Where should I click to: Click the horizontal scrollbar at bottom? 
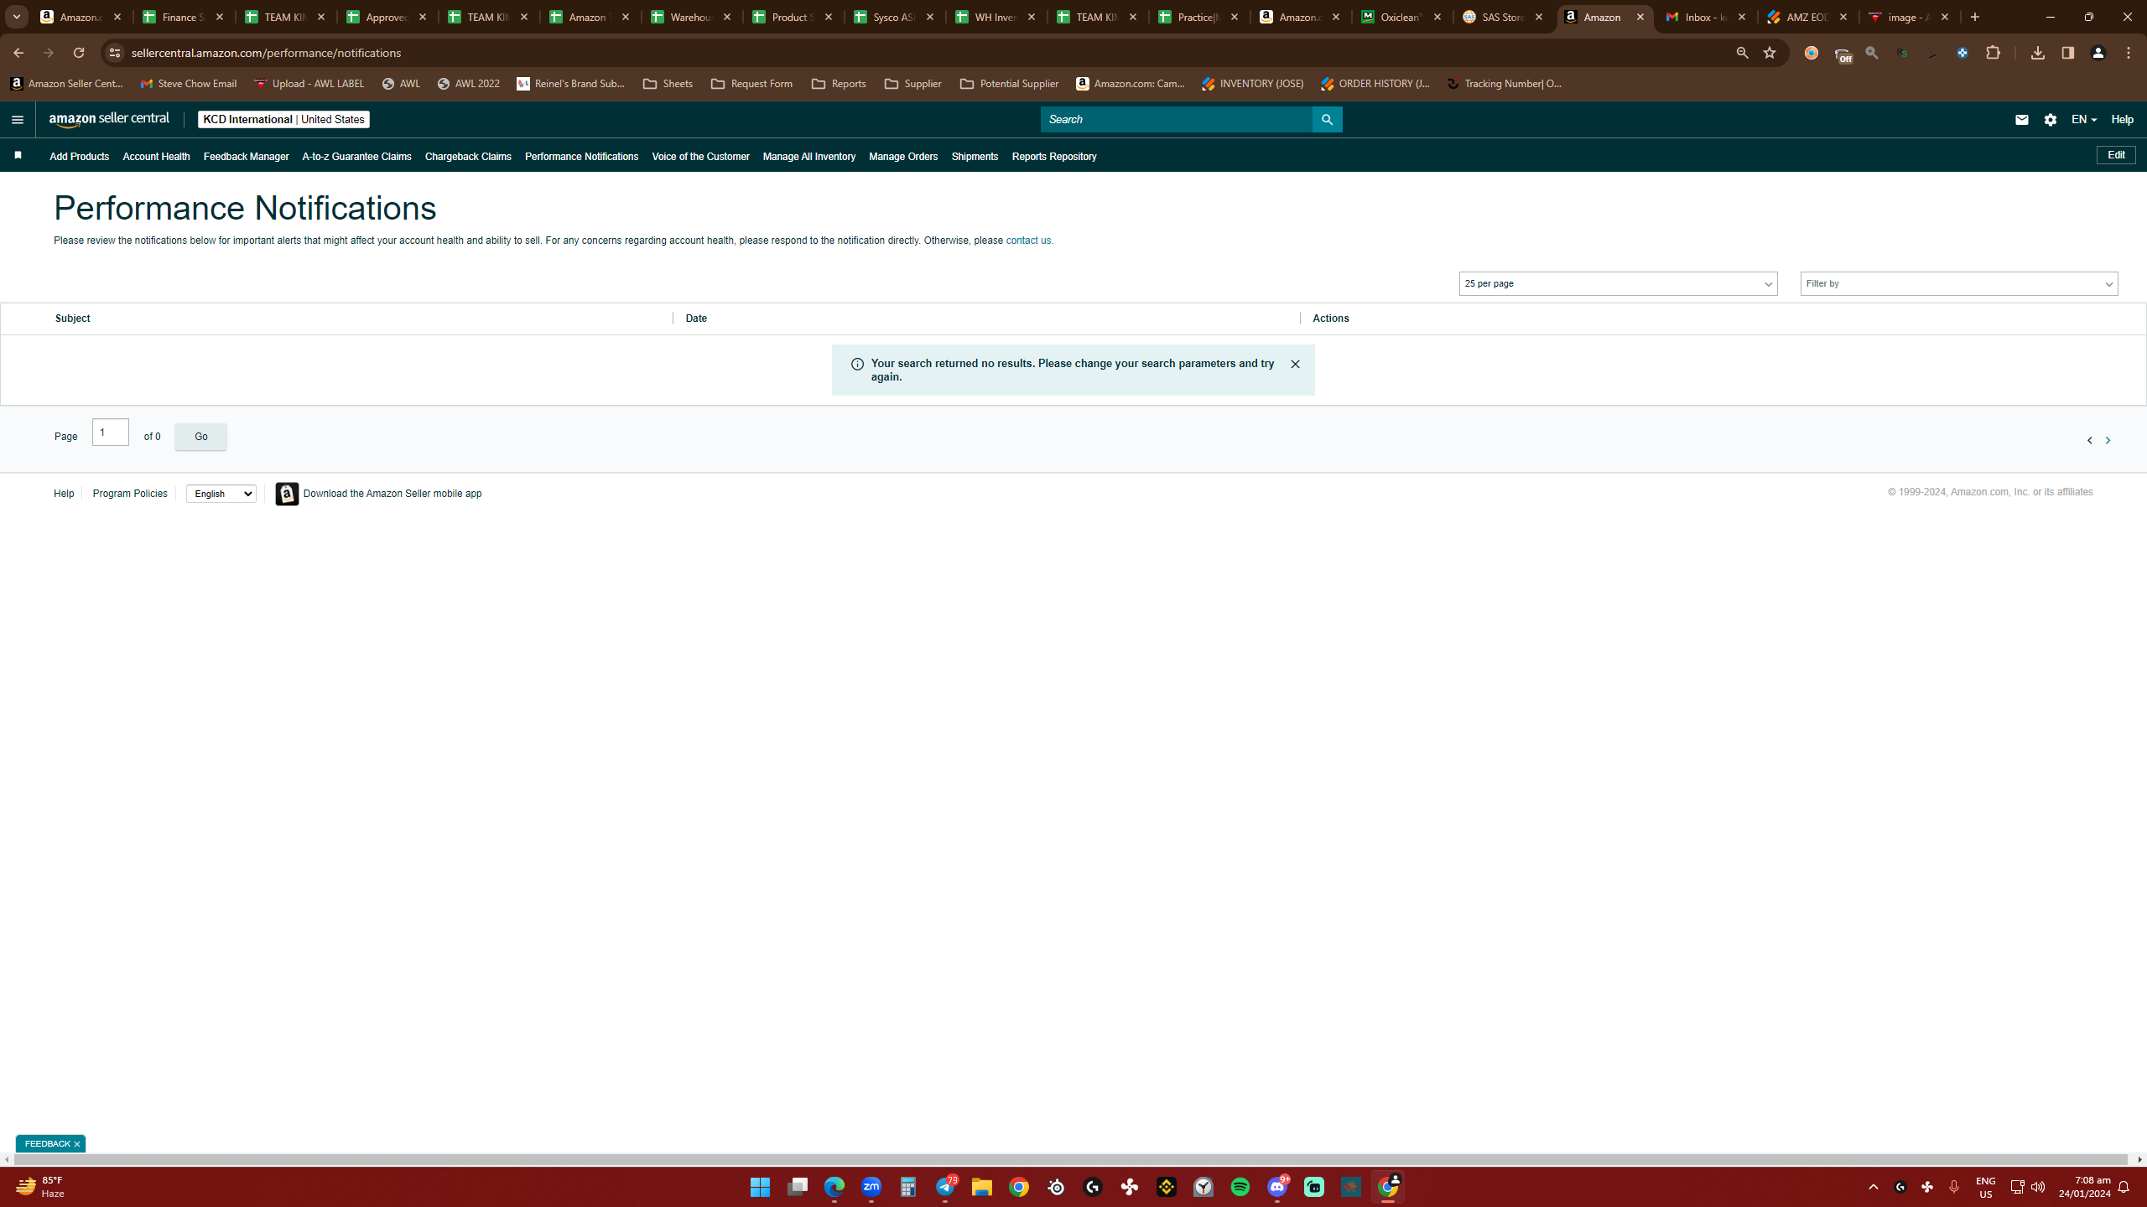tap(1071, 1160)
